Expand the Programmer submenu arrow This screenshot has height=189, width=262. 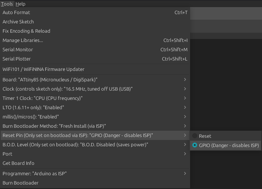click(185, 173)
